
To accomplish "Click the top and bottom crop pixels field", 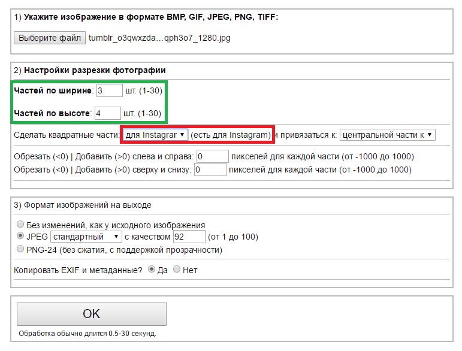I will click(x=210, y=170).
